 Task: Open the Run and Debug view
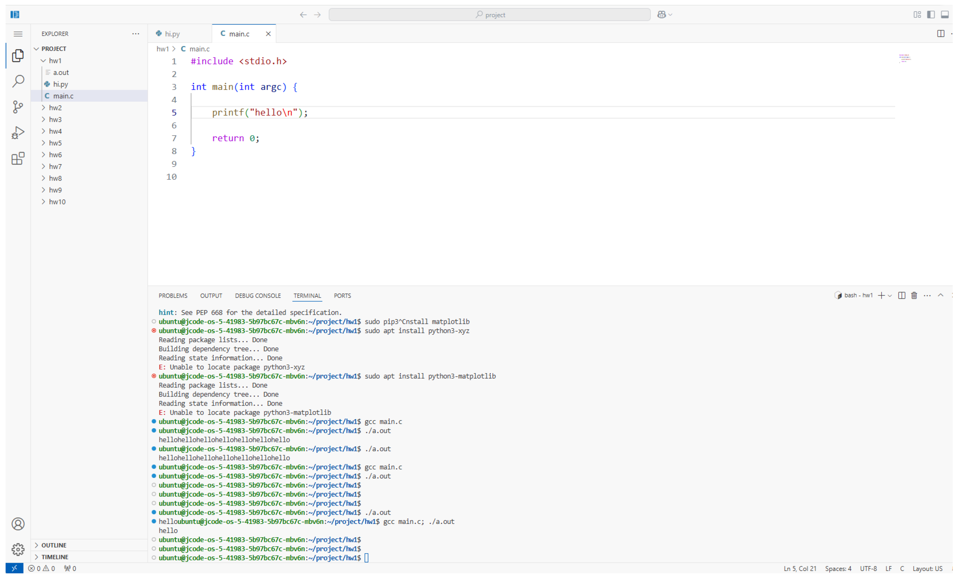click(x=18, y=133)
